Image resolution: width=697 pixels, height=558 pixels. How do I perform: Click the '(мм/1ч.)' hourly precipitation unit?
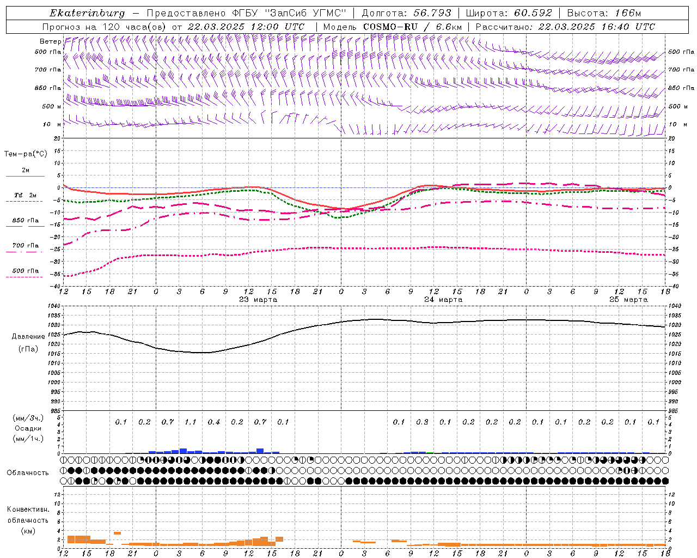coord(28,439)
